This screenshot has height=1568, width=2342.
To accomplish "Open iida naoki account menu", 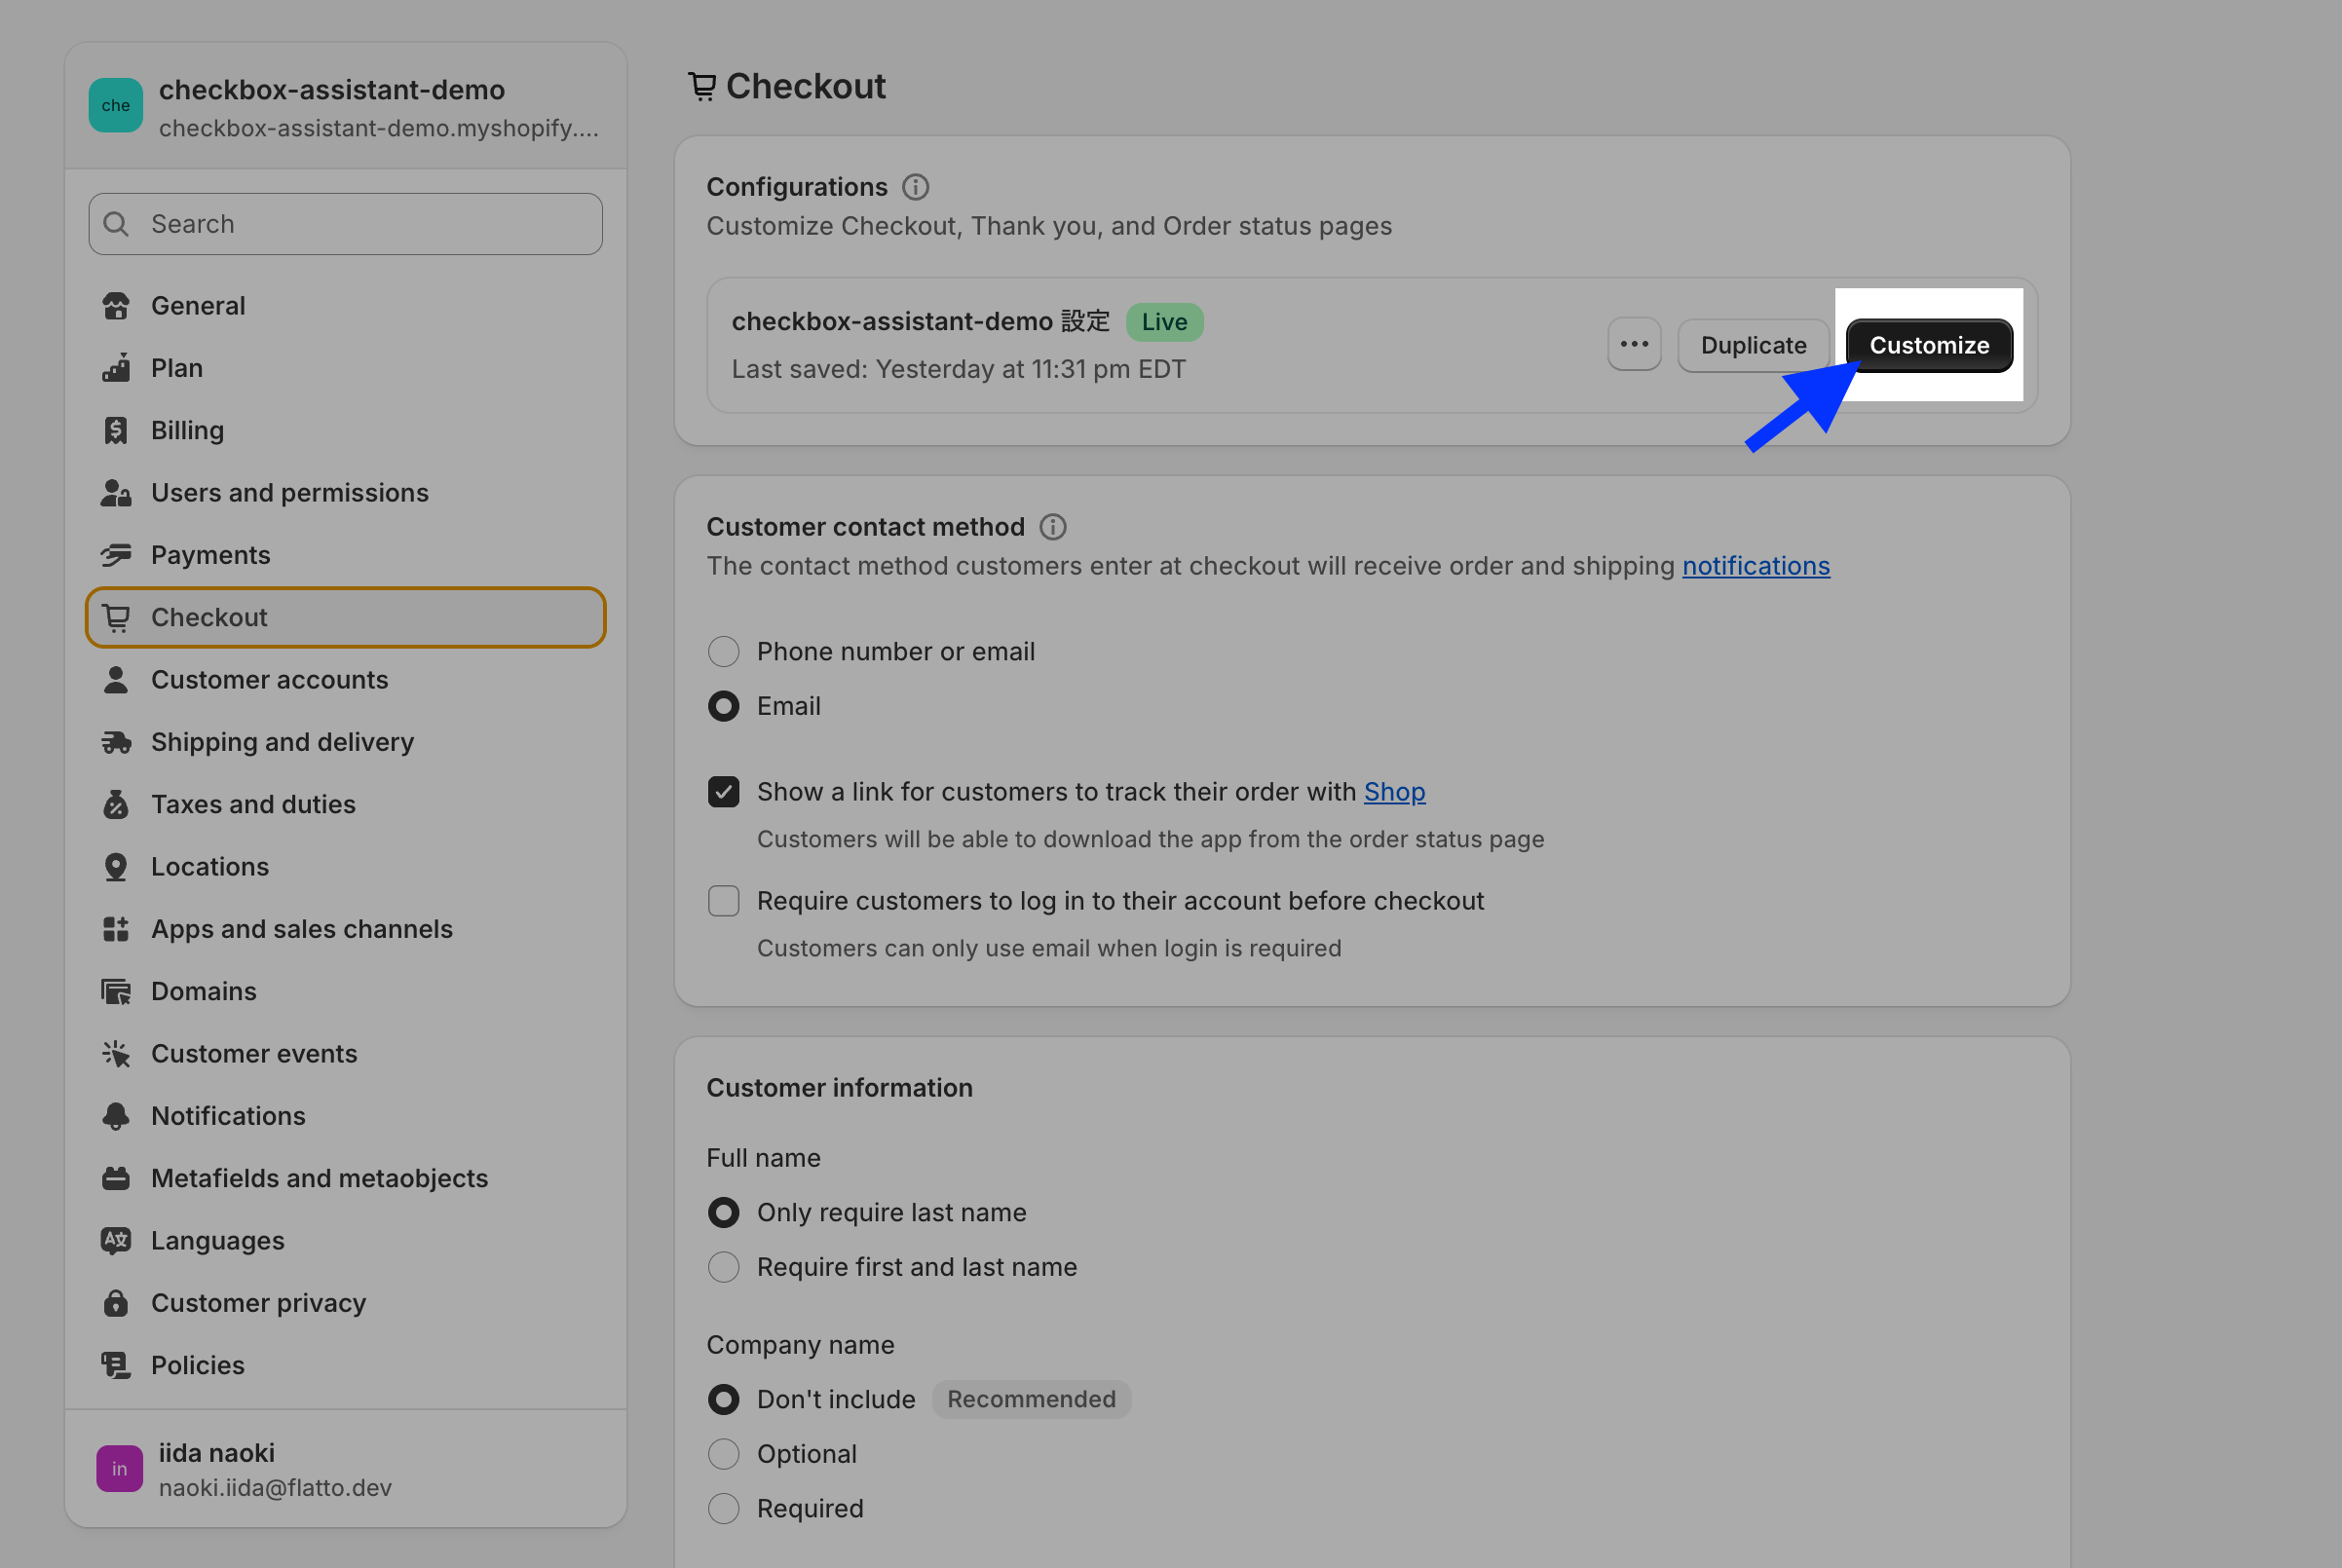I will 345,1469.
